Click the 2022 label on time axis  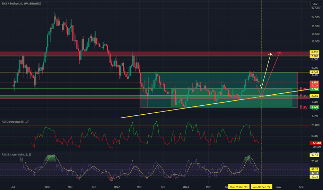pos(116,187)
